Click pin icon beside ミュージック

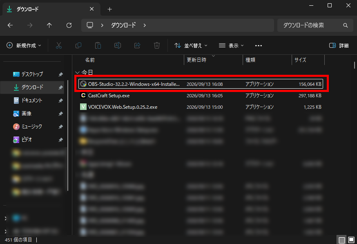[60, 127]
